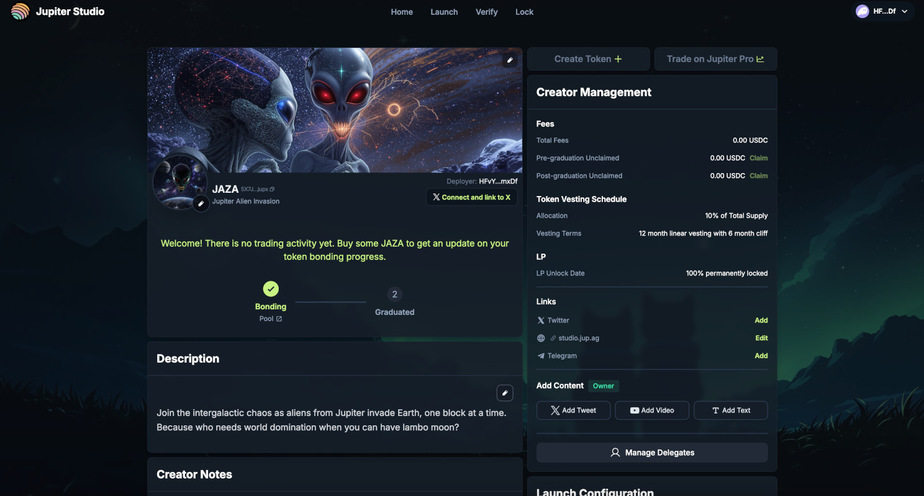
Task: Click the wallet avatar icon in header
Action: point(862,11)
